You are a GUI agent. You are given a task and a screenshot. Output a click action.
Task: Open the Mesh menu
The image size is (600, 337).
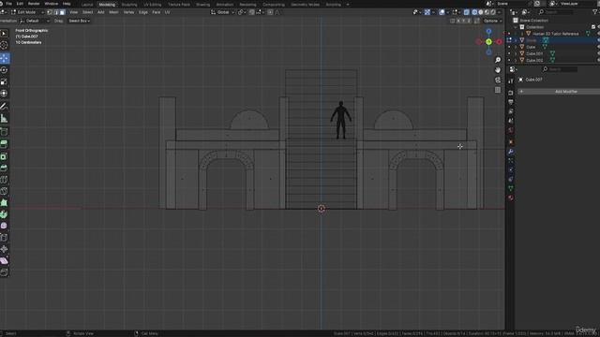pyautogui.click(x=113, y=12)
